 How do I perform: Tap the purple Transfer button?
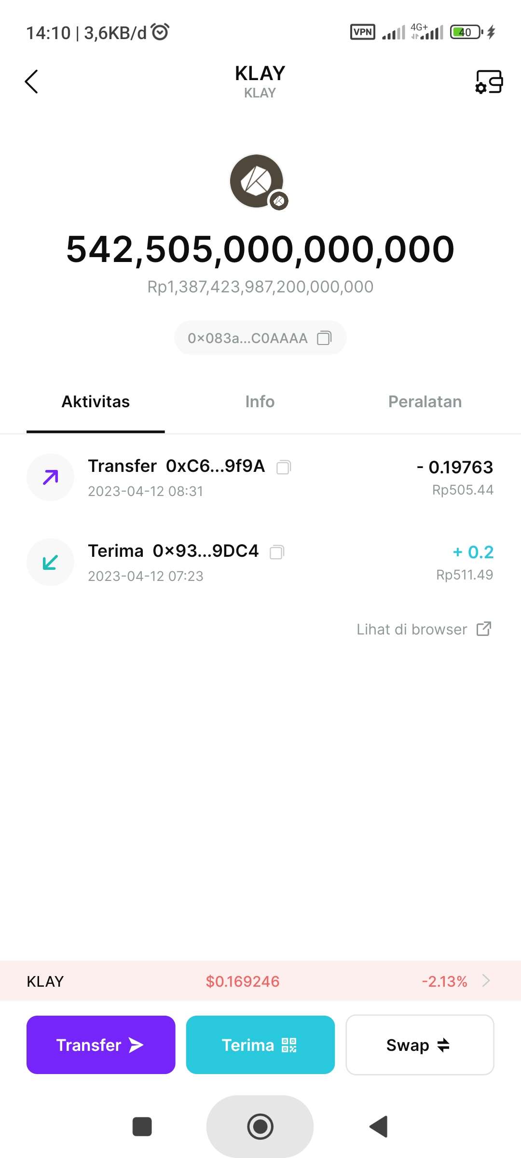(101, 1045)
